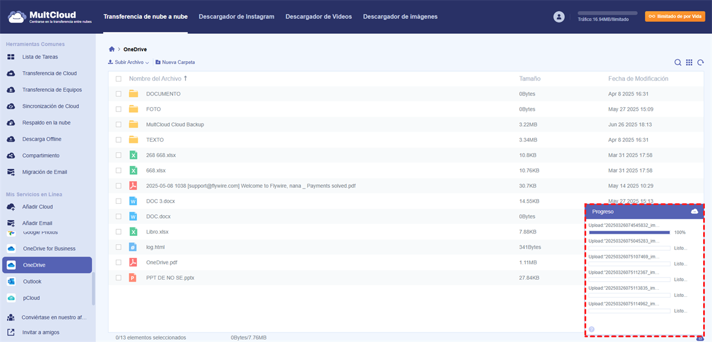Open the DOC.docx file name
712x342 pixels.
coord(158,216)
